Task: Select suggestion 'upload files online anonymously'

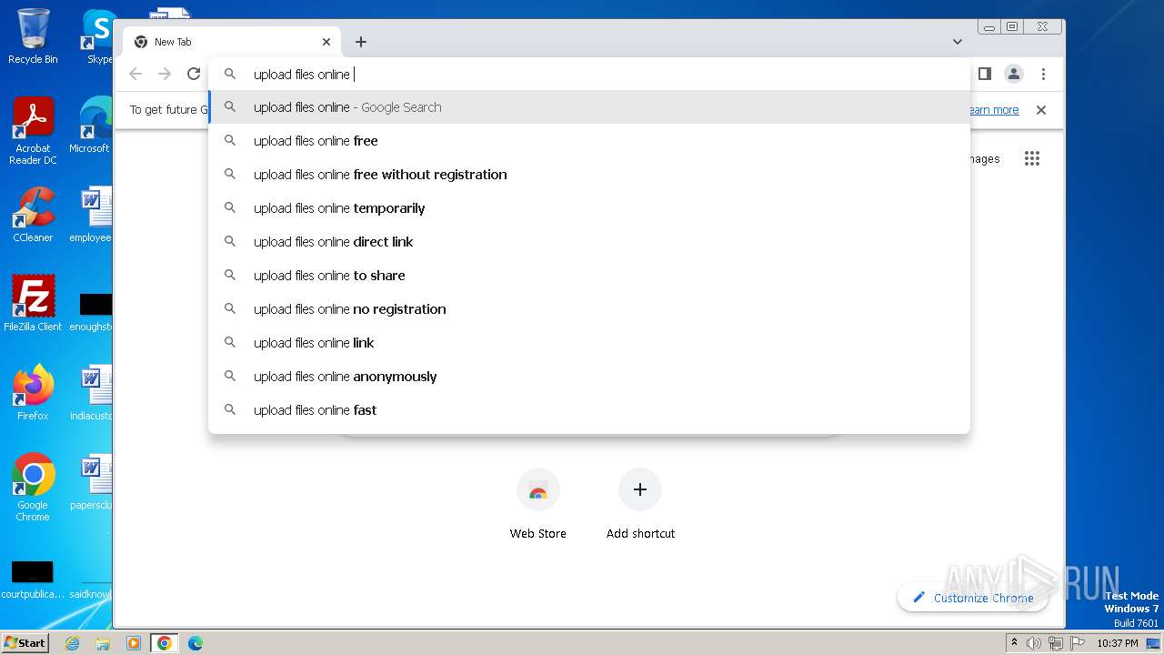Action: point(589,377)
